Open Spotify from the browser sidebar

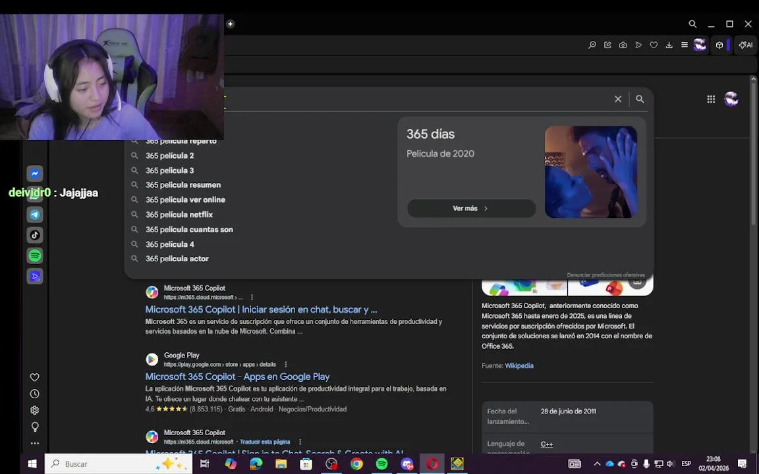point(35,255)
